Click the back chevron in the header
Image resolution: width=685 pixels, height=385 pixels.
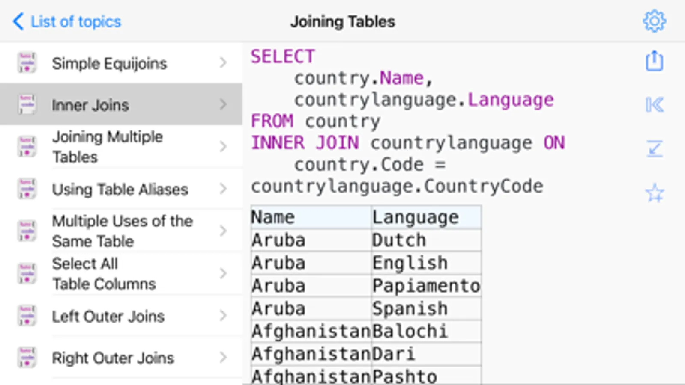[18, 21]
